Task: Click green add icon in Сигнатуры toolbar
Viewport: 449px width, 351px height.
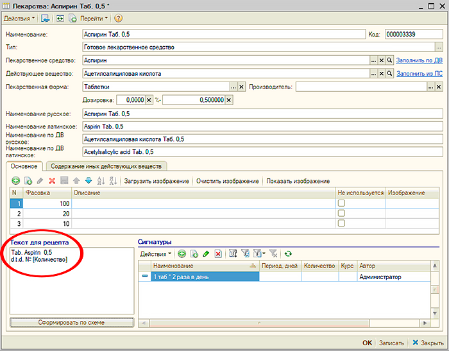Action: pyautogui.click(x=182, y=254)
